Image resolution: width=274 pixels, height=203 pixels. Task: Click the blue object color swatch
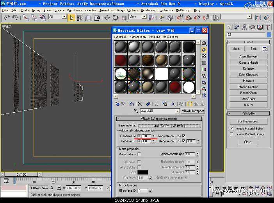point(269,34)
